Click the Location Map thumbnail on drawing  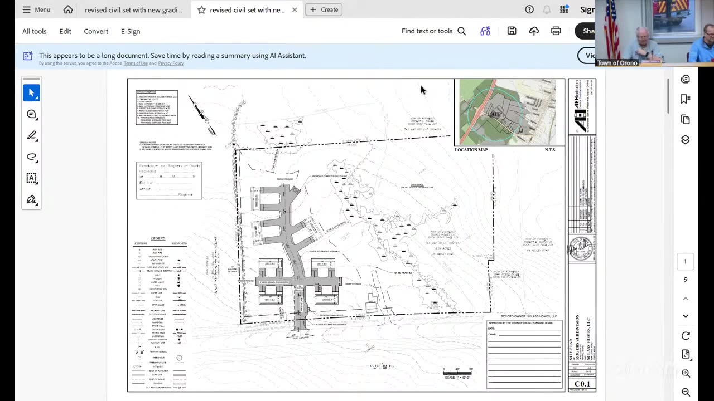pos(508,112)
